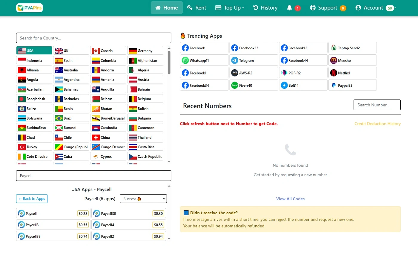The width and height of the screenshot is (418, 260).
Task: Click the PVAPins logo
Action: (x=30, y=8)
